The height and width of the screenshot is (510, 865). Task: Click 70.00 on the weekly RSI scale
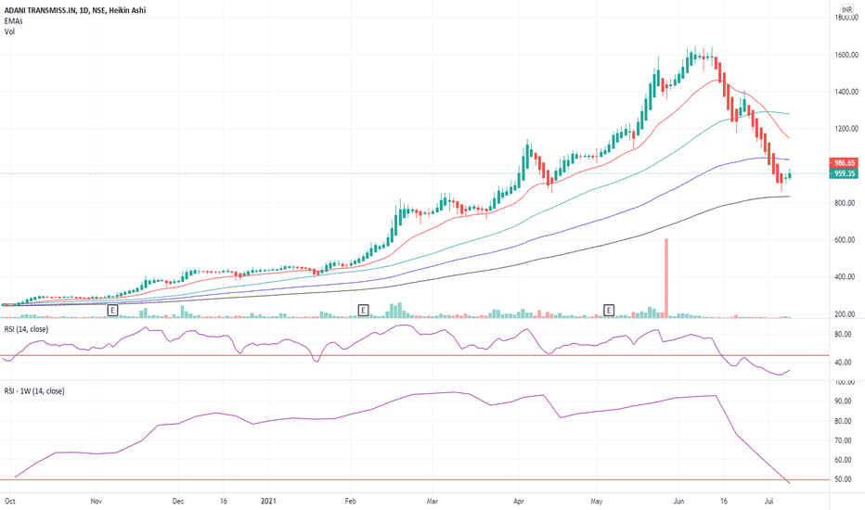click(843, 440)
